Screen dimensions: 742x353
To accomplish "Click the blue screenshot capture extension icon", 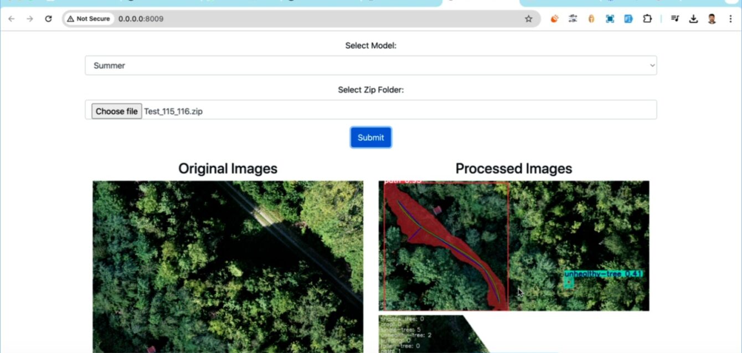I will click(x=610, y=19).
